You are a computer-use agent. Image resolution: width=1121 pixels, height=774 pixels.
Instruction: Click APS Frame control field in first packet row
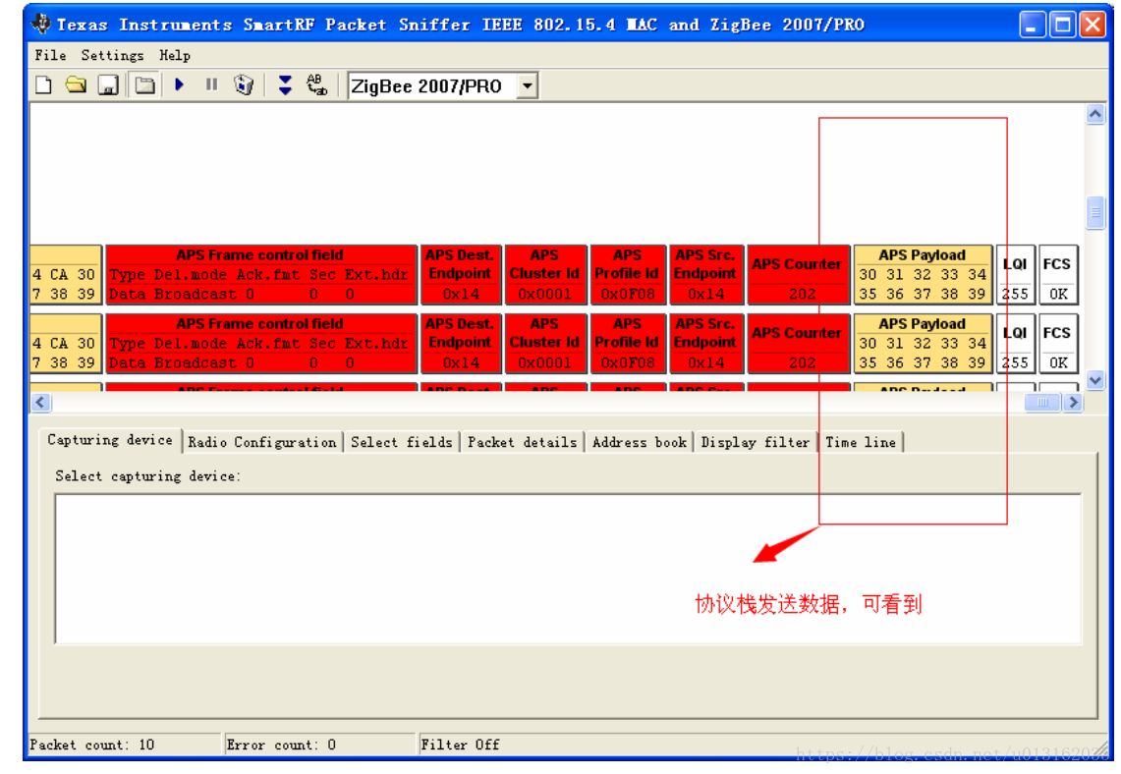(261, 275)
